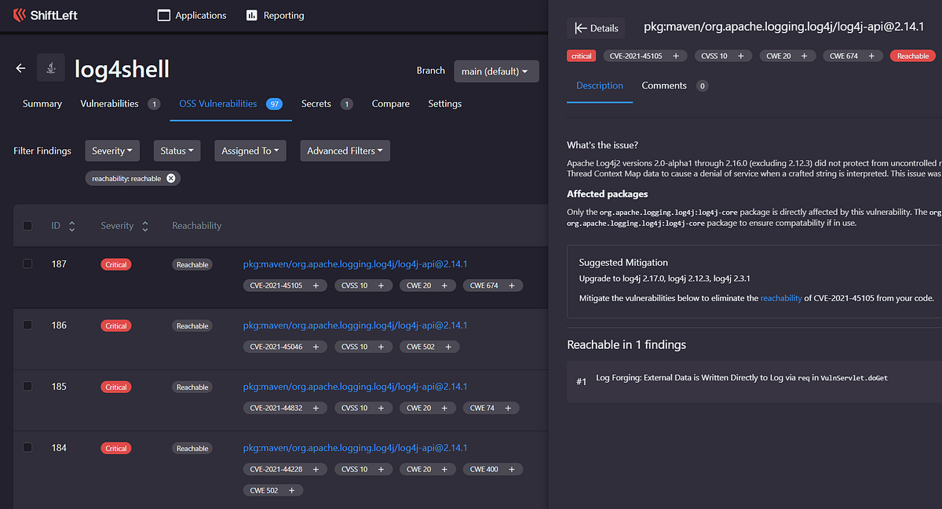
Task: Sort findings using the ID column arrows
Action: coord(71,225)
